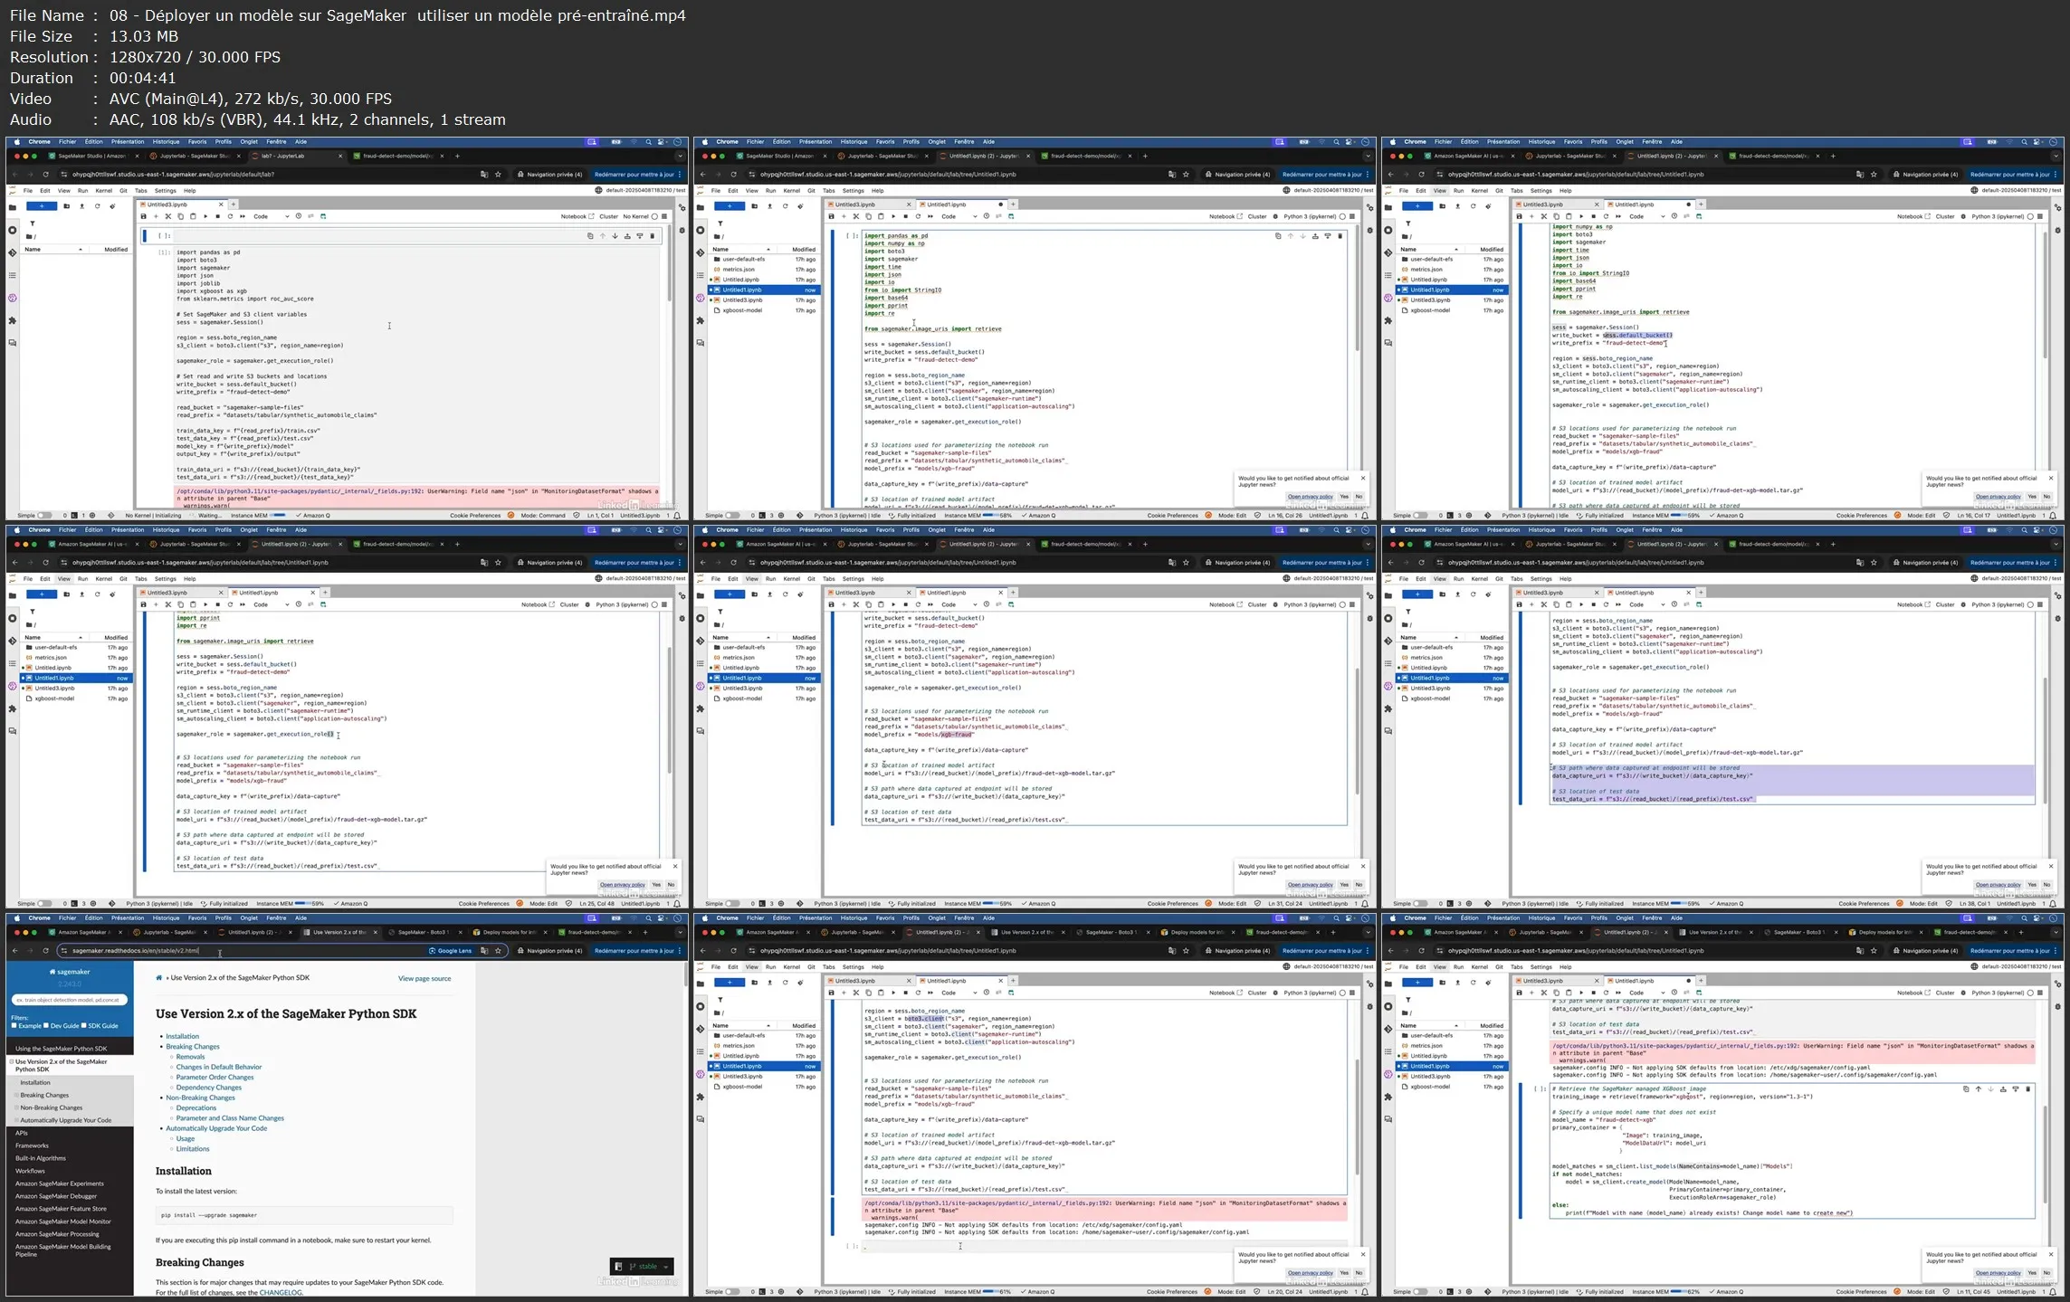This screenshot has height=1302, width=2070.
Task: Expand Automatically Upgrade Your Code in docs sidebar
Action: 16,1120
